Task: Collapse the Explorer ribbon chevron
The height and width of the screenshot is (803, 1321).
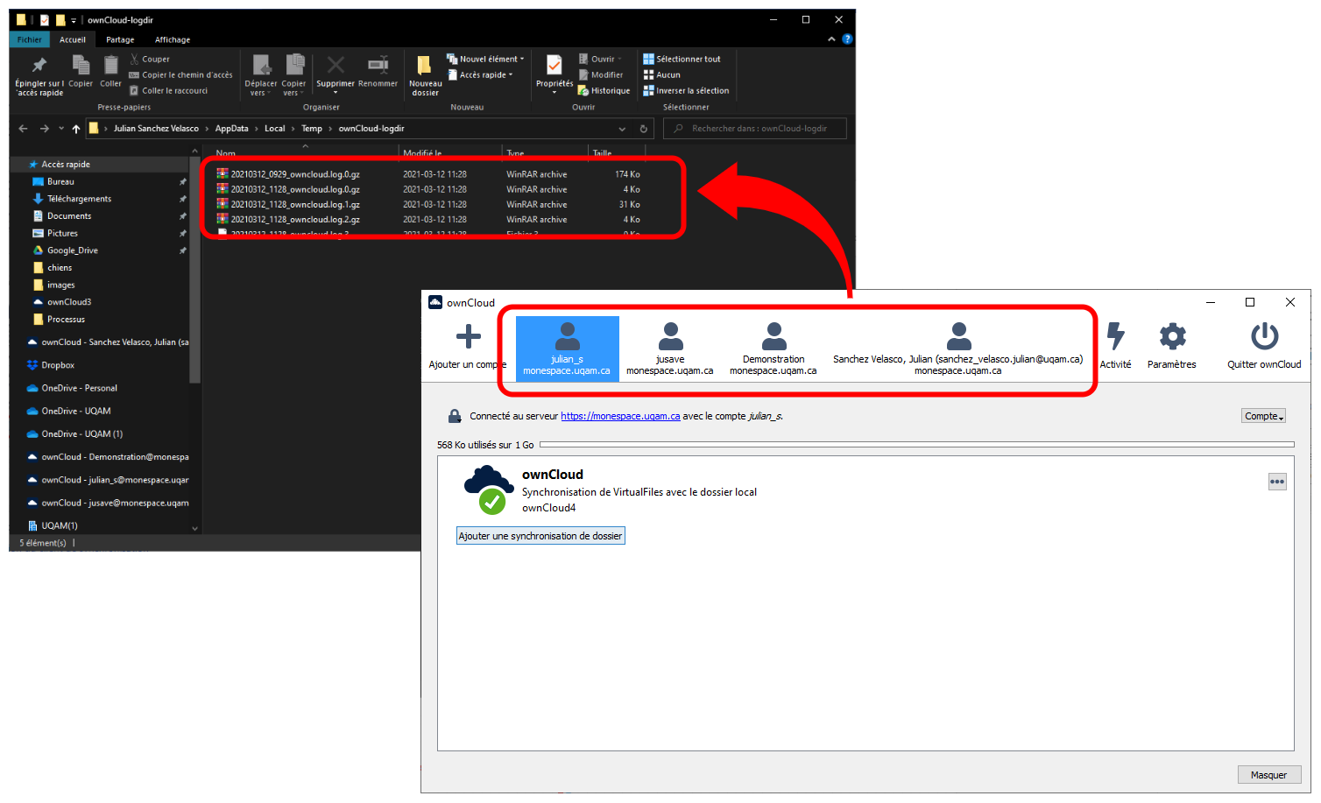Action: coord(831,39)
